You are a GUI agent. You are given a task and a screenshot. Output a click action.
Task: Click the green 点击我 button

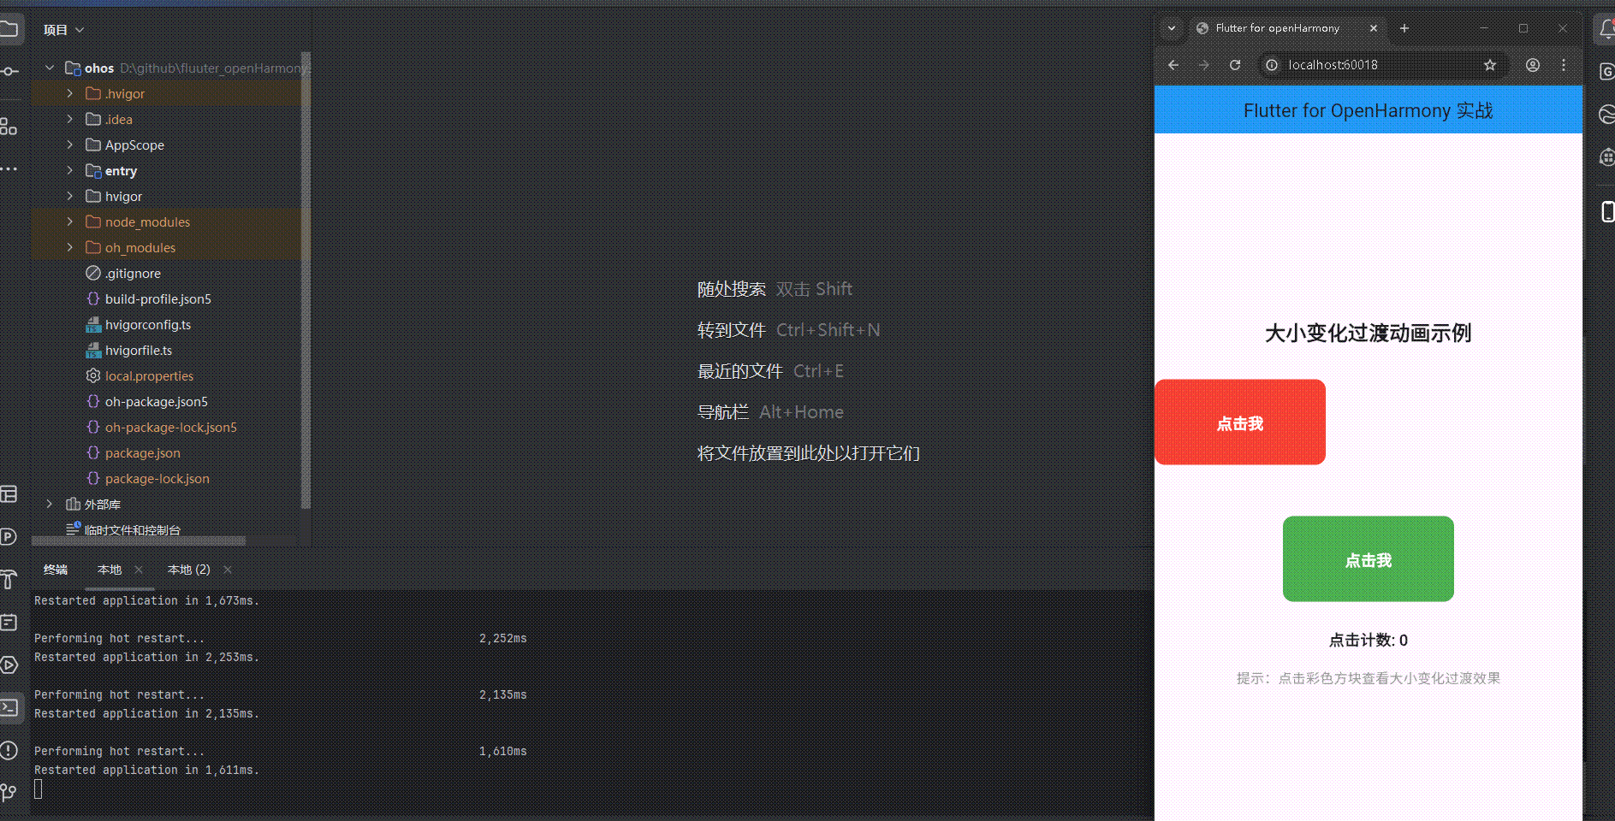(x=1369, y=558)
